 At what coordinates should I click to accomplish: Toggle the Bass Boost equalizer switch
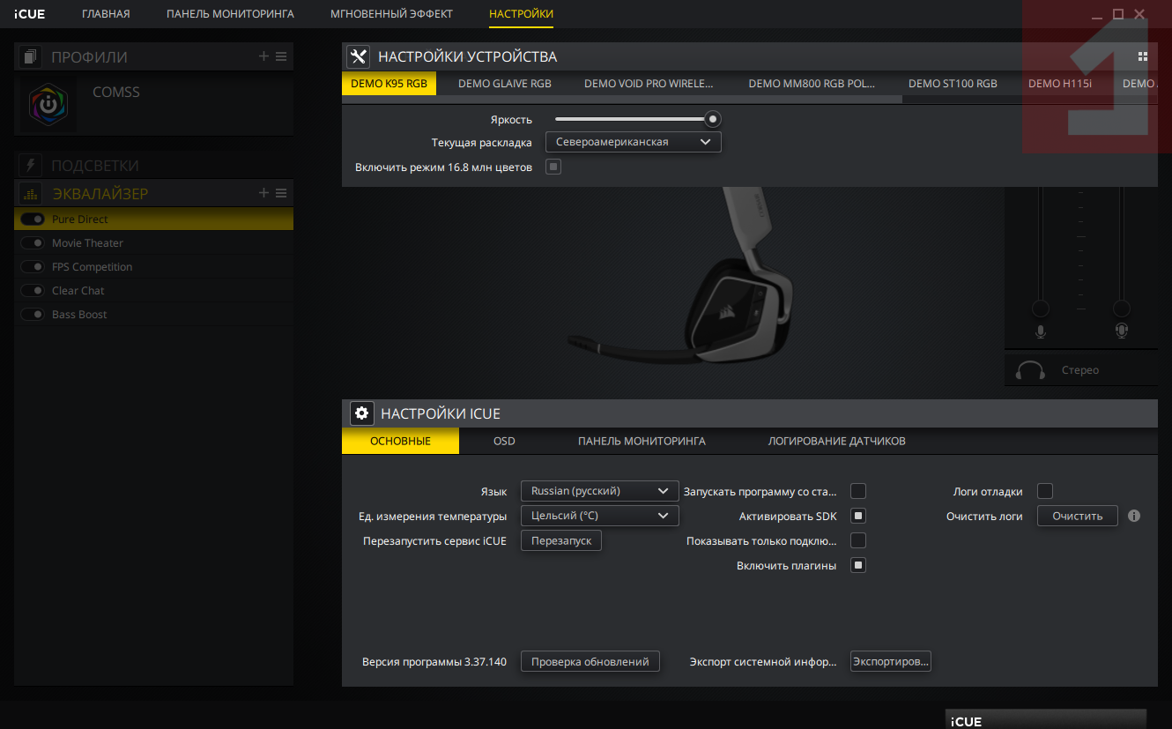[x=33, y=315]
